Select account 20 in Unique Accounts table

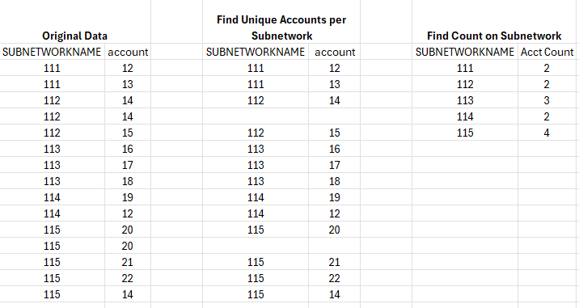[x=335, y=230]
